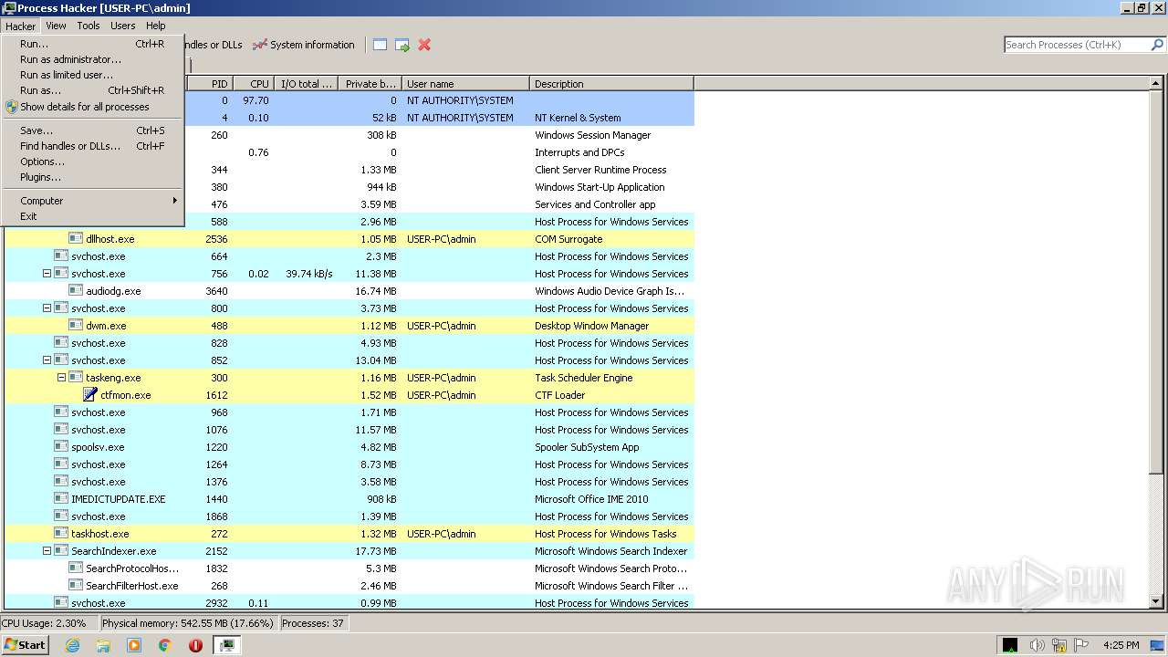Screen dimensions: 1168x657
Task: Select the SearchFilterHost.exe process
Action: (349, 586)
